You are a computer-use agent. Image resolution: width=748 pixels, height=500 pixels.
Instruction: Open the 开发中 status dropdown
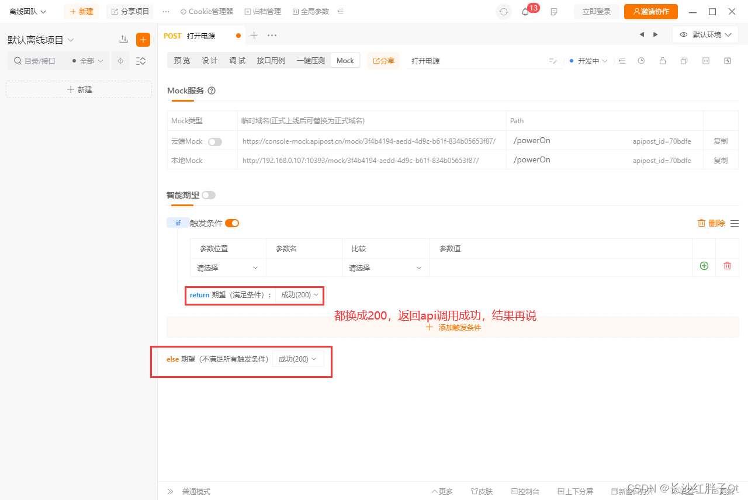coord(589,61)
